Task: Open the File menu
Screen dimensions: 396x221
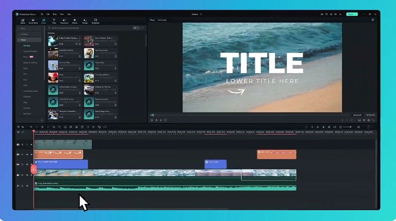Action: (x=42, y=14)
